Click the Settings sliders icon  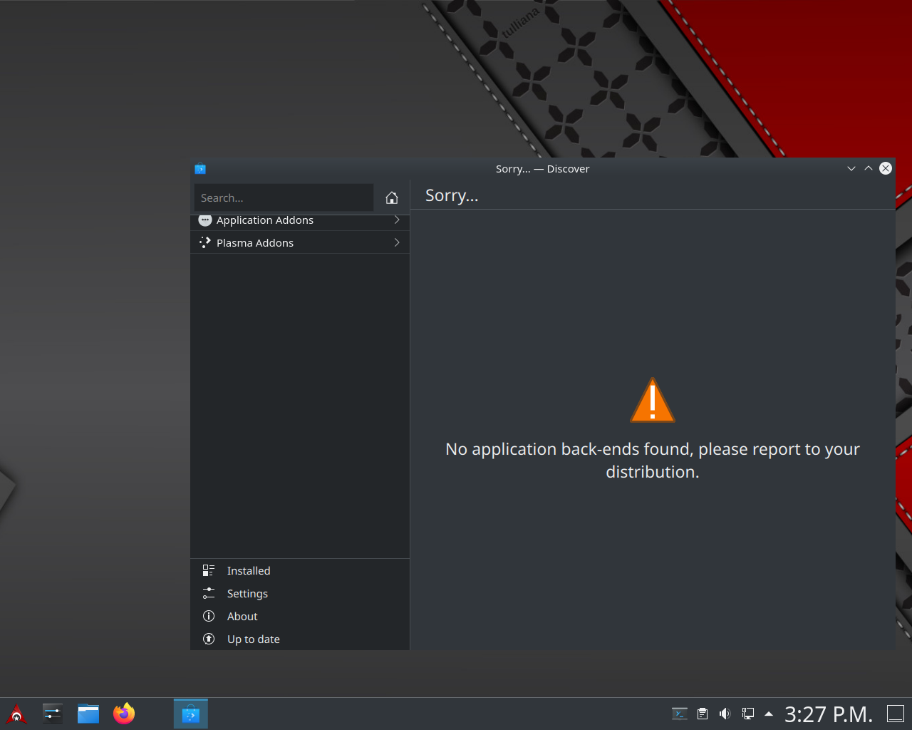coord(209,593)
